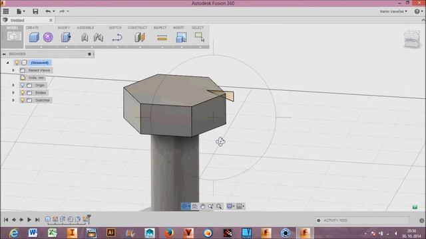The width and height of the screenshot is (426, 239).
Task: Select the Select window tool
Action: click(200, 37)
